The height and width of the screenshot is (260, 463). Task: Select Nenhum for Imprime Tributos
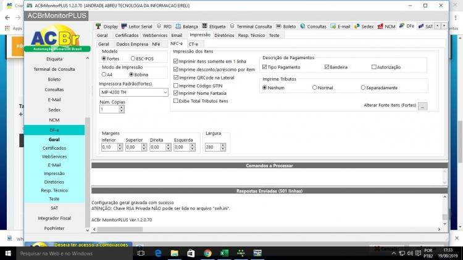tap(265, 88)
